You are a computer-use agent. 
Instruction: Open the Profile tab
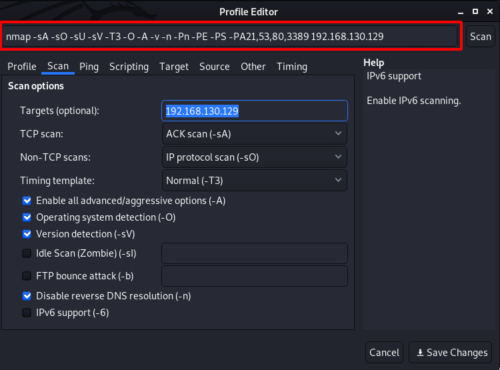(x=22, y=67)
